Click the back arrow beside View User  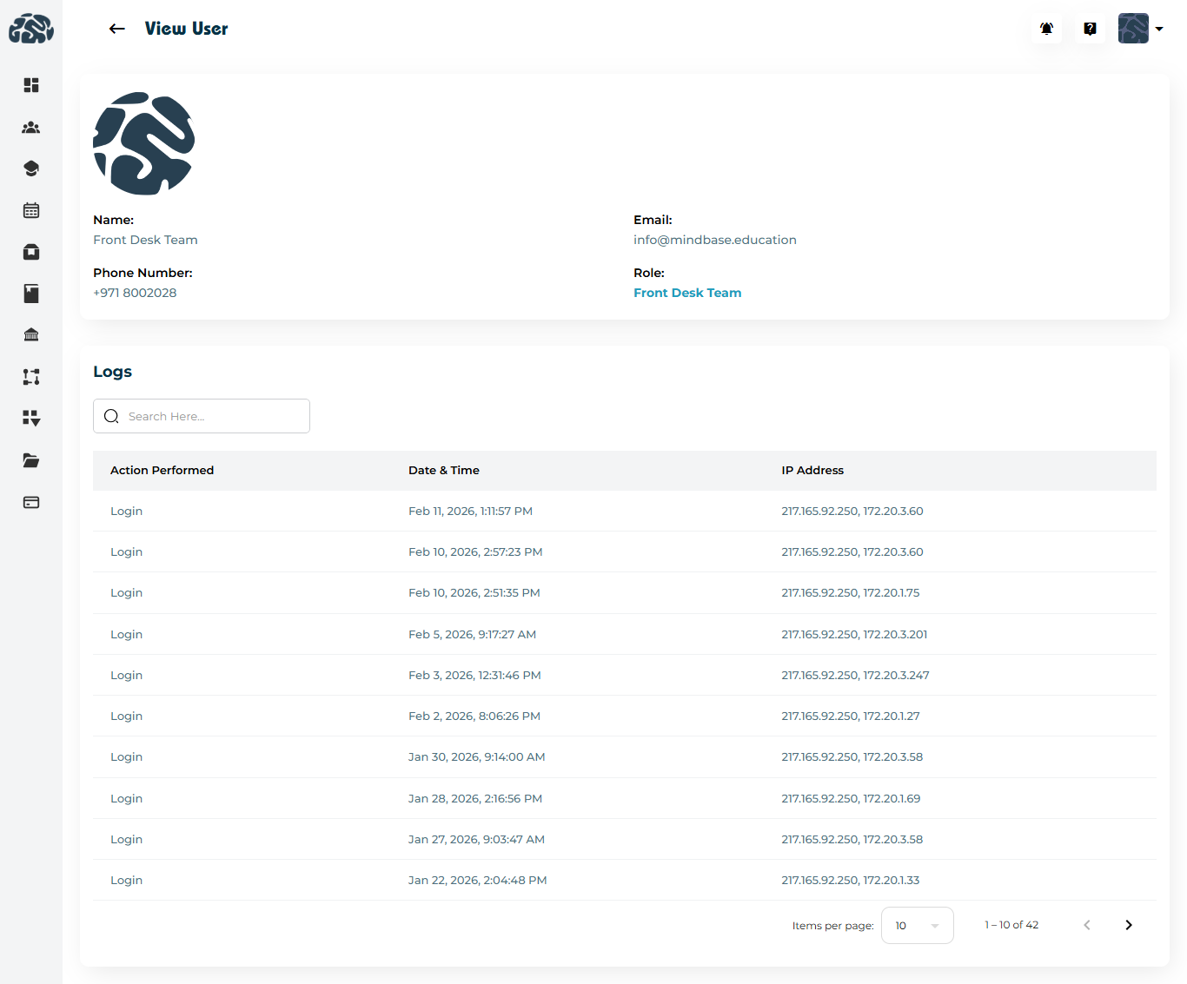[x=117, y=29]
